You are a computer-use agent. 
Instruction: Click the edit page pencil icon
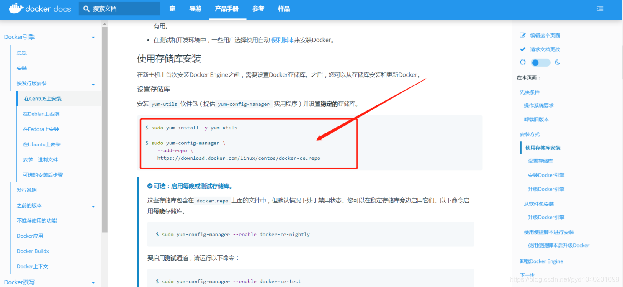[x=523, y=36]
